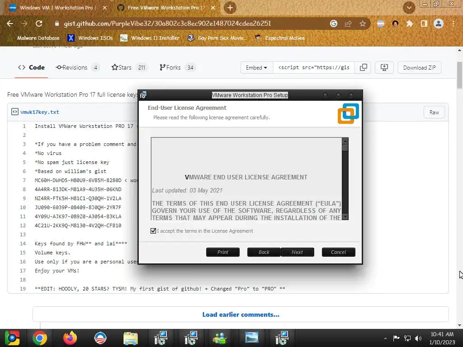
Task: Toggle the browser side panel icon
Action: (x=424, y=23)
